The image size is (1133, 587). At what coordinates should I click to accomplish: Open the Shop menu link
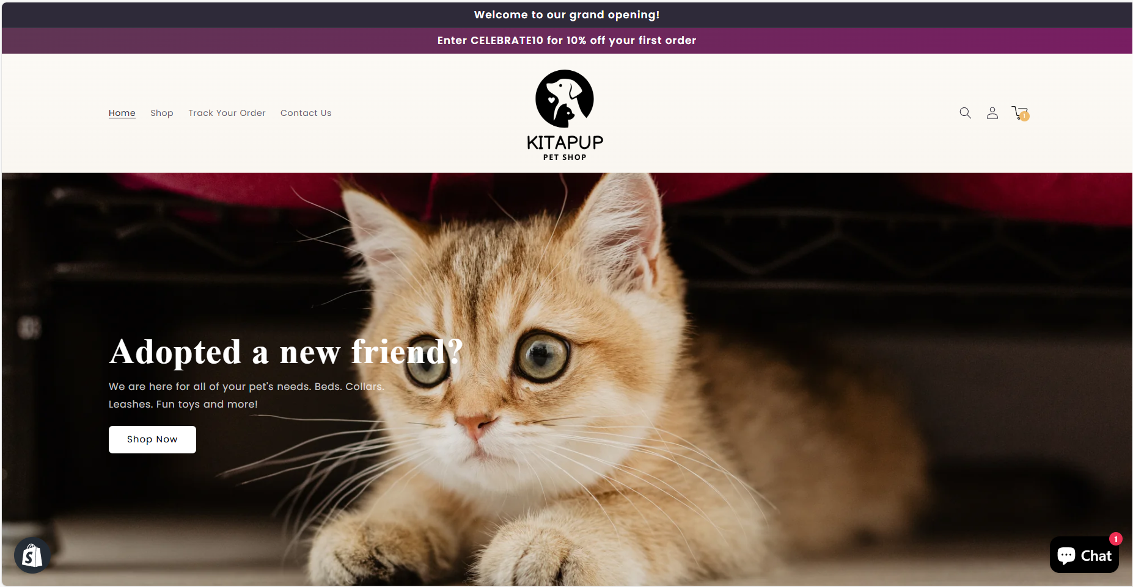[162, 113]
